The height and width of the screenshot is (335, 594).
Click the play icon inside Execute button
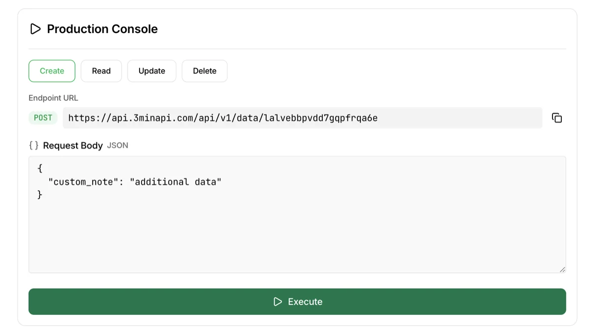click(x=278, y=301)
